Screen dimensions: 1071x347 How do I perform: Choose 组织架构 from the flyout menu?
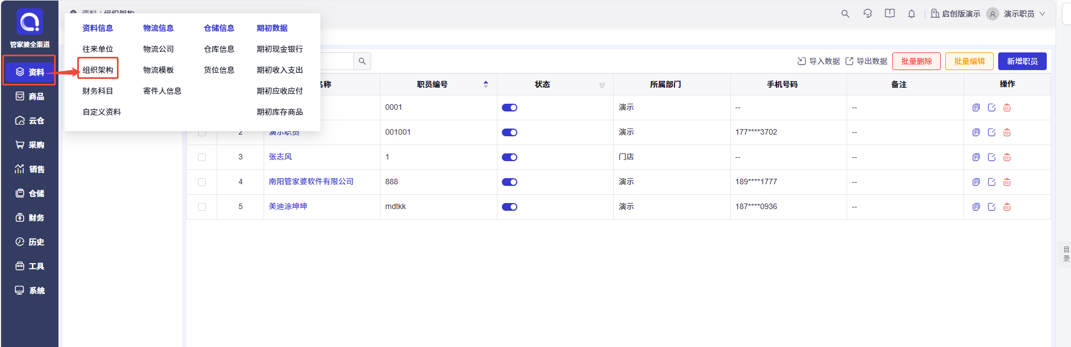[x=98, y=70]
